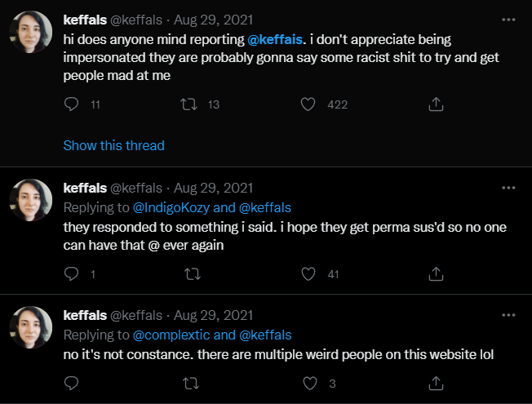This screenshot has width=532, height=404.
Task: Share the first tweet about impersonation
Action: pos(436,104)
